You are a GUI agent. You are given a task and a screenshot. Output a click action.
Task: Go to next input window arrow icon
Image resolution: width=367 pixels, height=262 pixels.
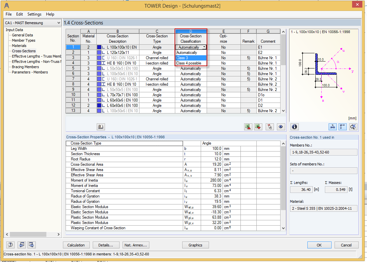point(31,245)
